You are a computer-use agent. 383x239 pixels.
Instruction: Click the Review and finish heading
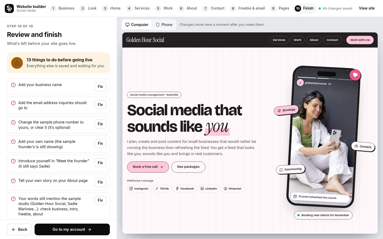tap(34, 35)
